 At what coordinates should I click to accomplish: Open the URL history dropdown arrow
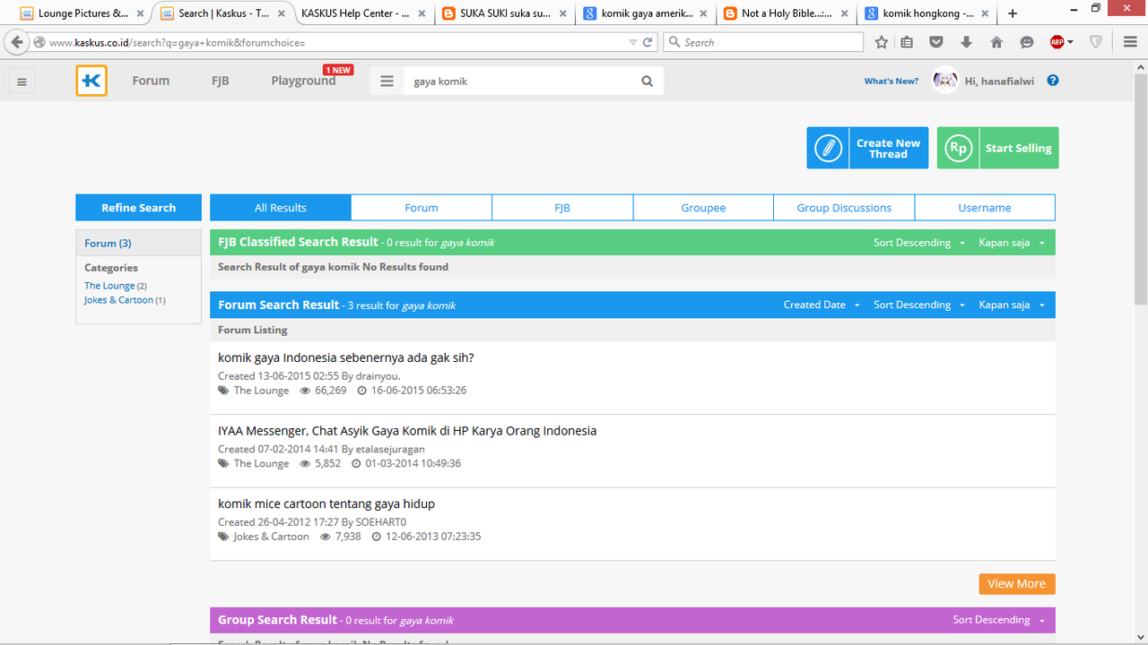[x=633, y=42]
